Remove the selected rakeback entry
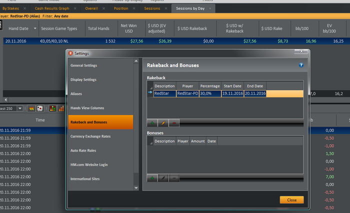The height and width of the screenshot is (213, 350). pyautogui.click(x=174, y=123)
